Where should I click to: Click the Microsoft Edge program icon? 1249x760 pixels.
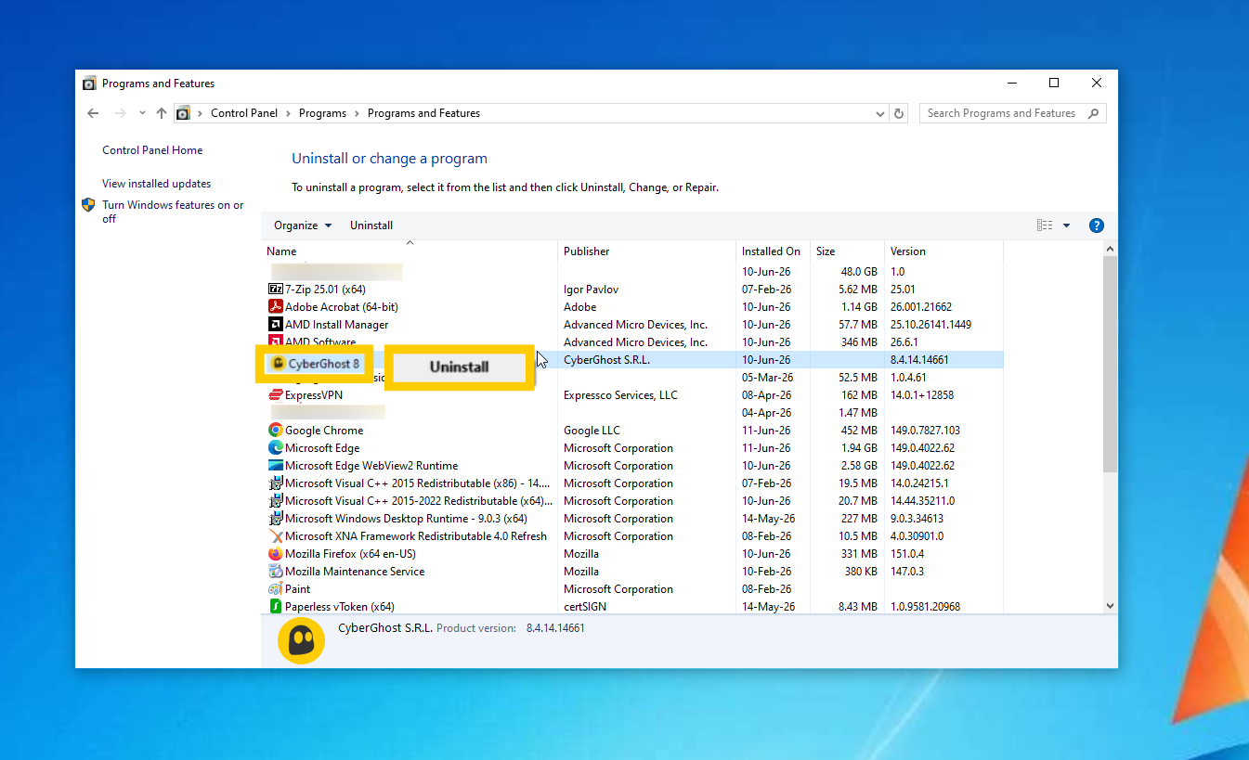tap(275, 448)
